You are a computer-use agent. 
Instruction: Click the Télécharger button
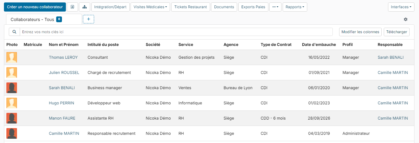[x=397, y=32]
